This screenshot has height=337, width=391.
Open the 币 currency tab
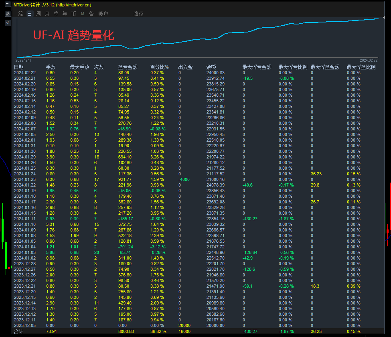[73, 14]
